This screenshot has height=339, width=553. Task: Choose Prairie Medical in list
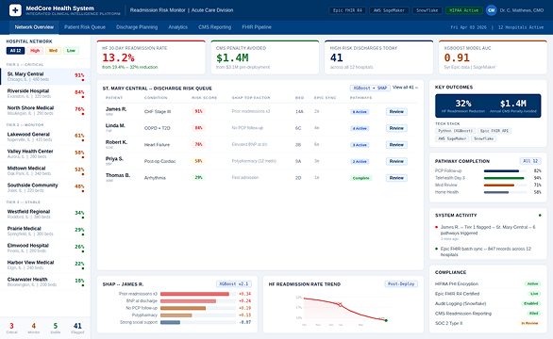tap(45, 231)
